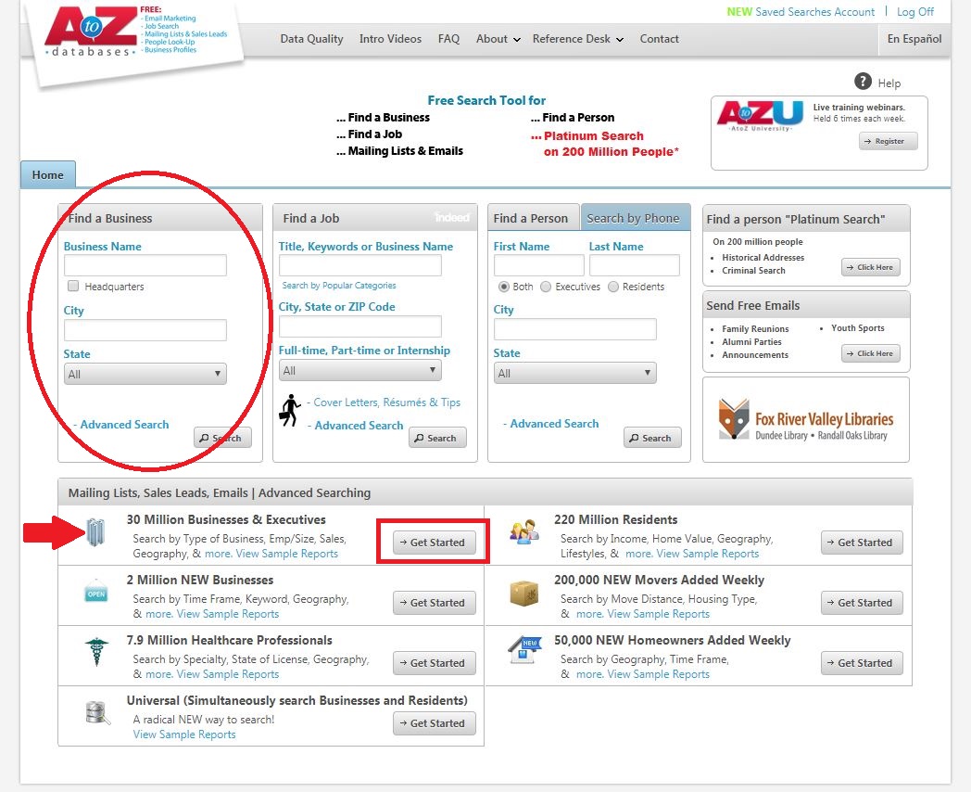Screen dimensions: 971x792
Task: Open the Data Quality menu item
Action: [x=311, y=39]
